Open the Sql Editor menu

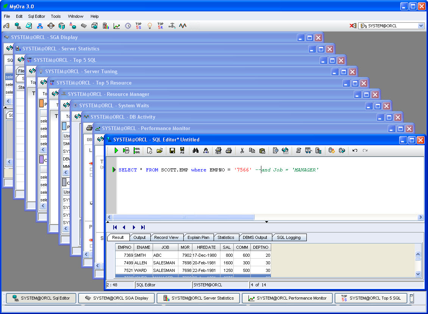[36, 16]
